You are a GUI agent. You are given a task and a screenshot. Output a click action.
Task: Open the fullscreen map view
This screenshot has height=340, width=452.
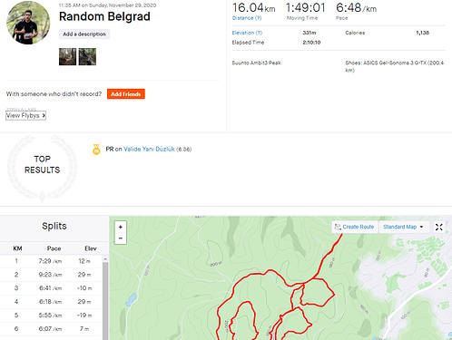pyautogui.click(x=438, y=227)
